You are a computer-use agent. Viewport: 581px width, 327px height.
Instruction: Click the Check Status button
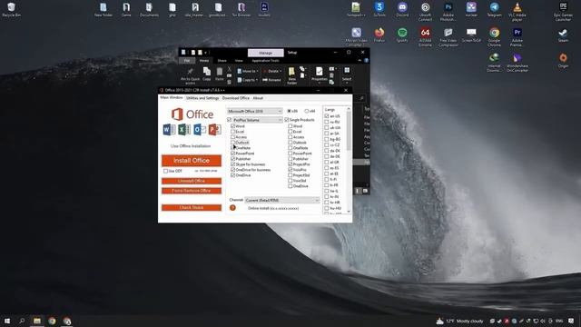192,208
